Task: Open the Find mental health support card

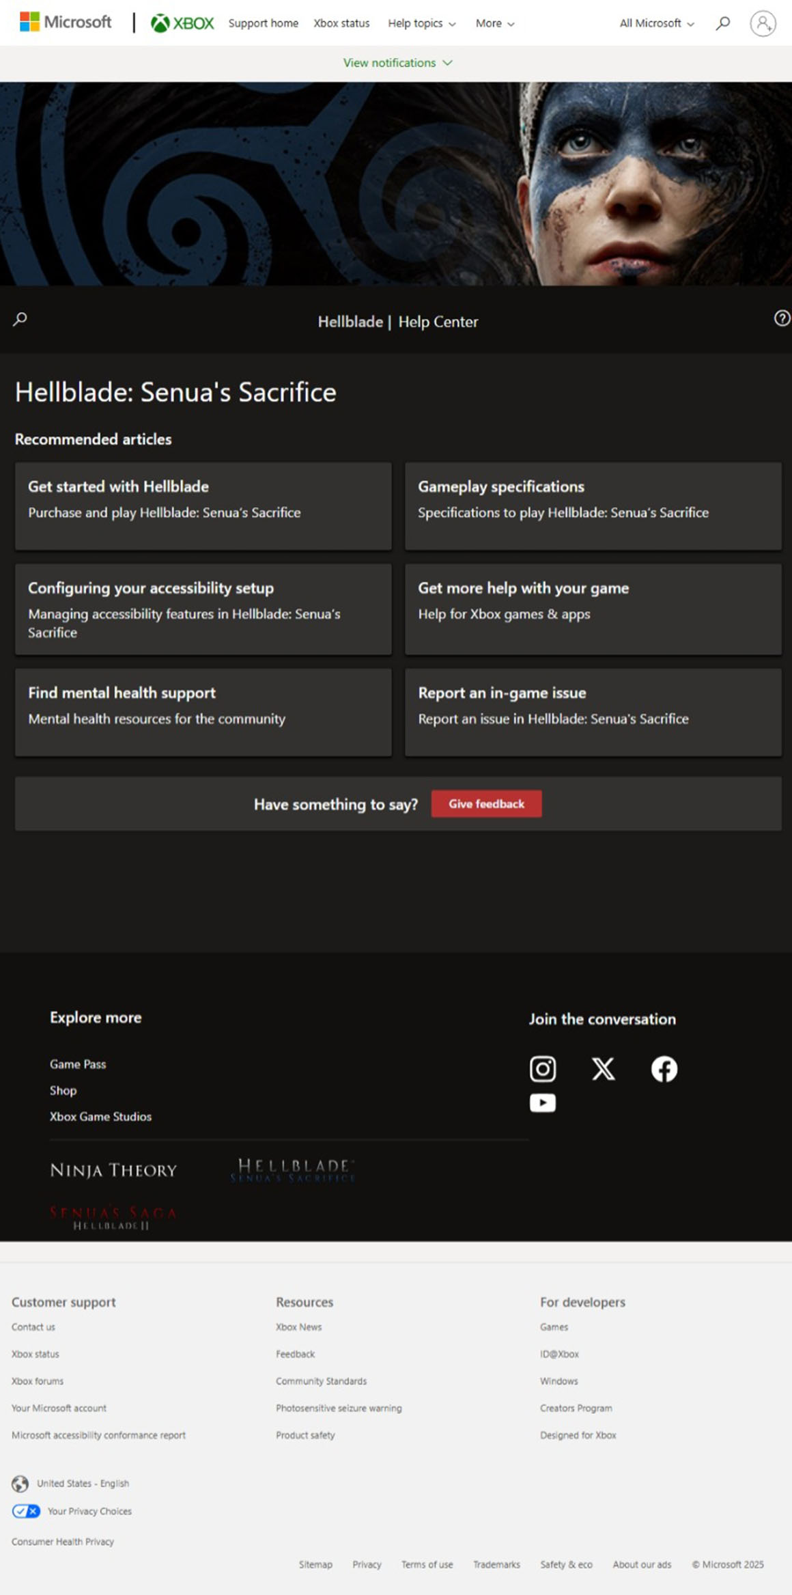Action: pos(203,712)
